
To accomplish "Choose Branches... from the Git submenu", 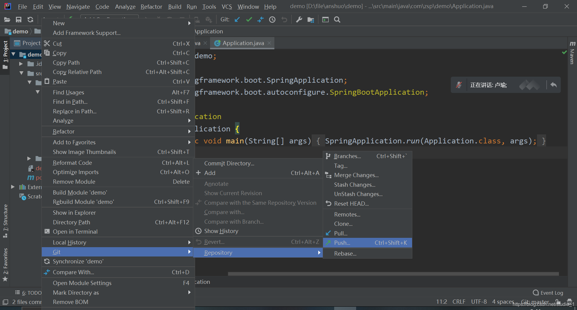I will click(x=367, y=156).
